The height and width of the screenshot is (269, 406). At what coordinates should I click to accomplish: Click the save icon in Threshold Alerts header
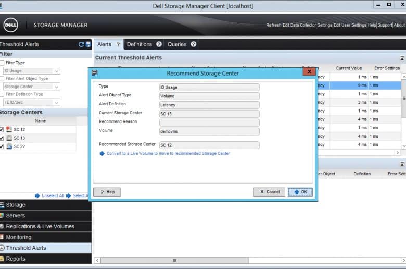pyautogui.click(x=88, y=44)
